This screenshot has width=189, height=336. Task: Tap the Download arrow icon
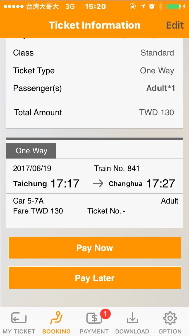coord(132,318)
